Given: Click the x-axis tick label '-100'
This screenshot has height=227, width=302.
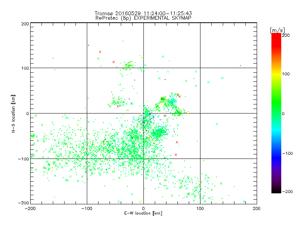Looking at the screenshot, I should 87,208.
